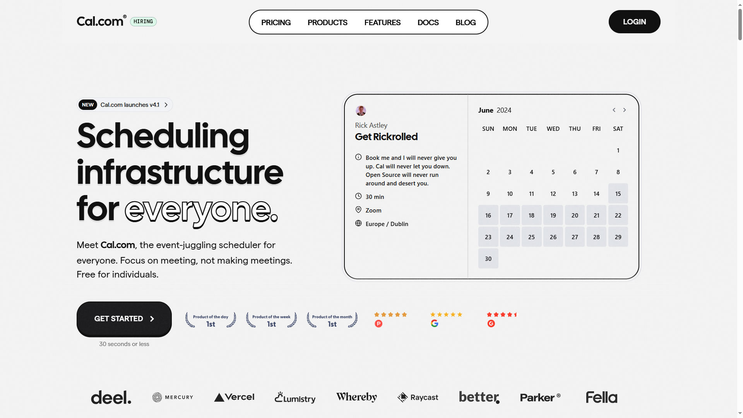
Task: Click Rick Astley's profile avatar image
Action: click(x=361, y=111)
